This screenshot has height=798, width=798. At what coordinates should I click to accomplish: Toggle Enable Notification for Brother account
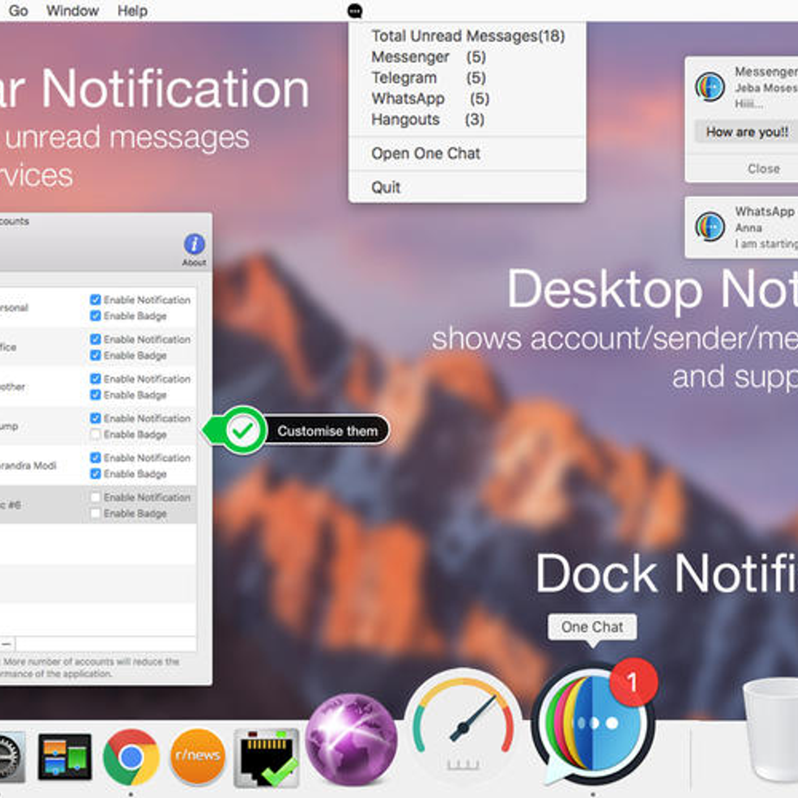(95, 379)
